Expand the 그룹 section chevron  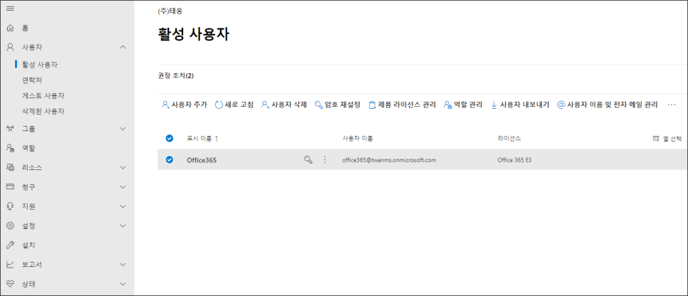[x=123, y=129]
